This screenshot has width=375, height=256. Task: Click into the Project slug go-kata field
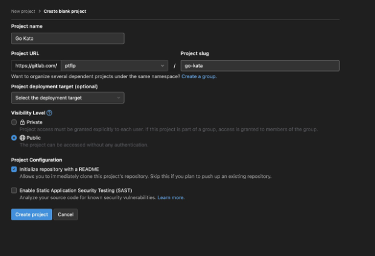(259, 65)
